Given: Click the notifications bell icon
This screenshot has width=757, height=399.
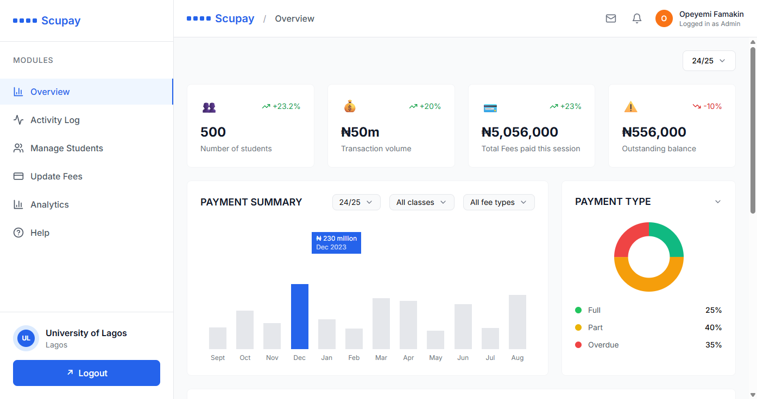Looking at the screenshot, I should (636, 18).
